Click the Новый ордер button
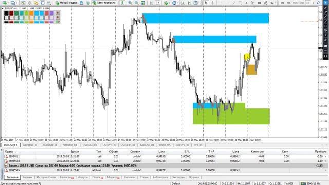The image size is (329, 185). tap(66, 3)
